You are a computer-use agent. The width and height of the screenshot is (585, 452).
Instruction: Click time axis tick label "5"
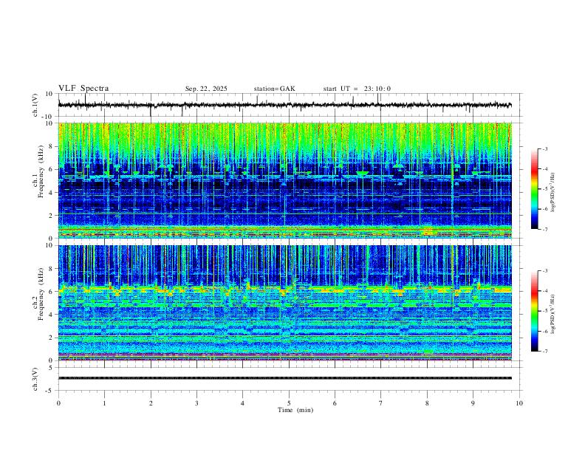click(289, 403)
